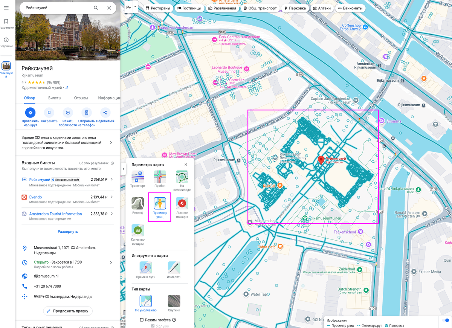Select the Транспорт map layer

pos(137,179)
